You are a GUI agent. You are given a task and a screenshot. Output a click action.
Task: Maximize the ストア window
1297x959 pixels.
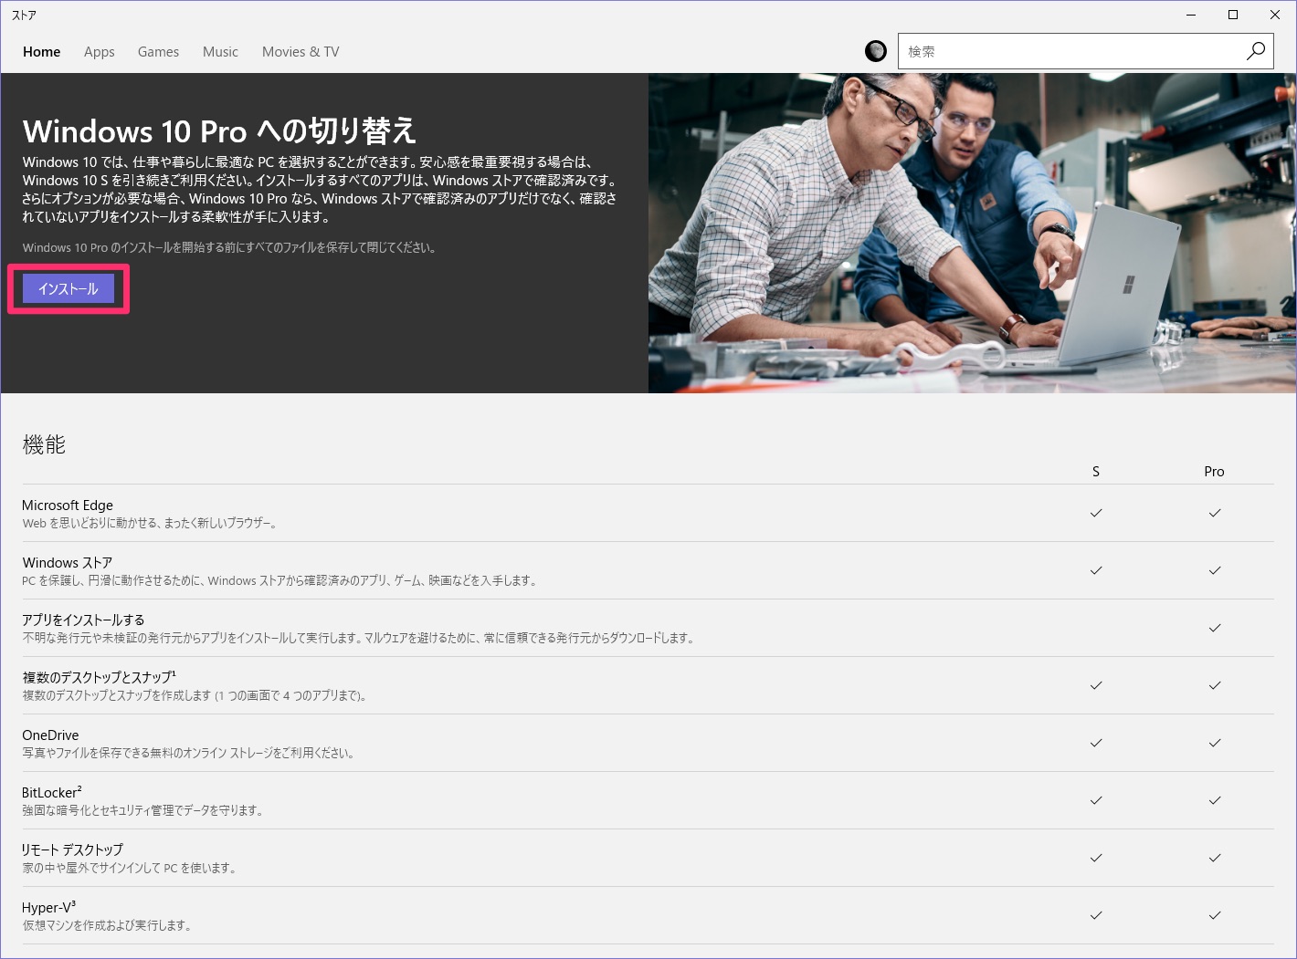click(1233, 15)
